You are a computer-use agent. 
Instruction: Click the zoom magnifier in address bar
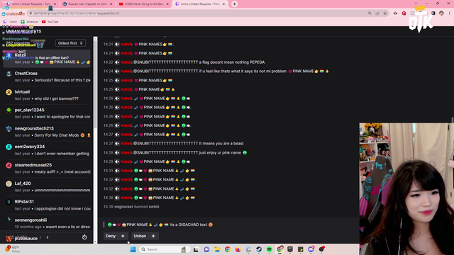pyautogui.click(x=370, y=13)
